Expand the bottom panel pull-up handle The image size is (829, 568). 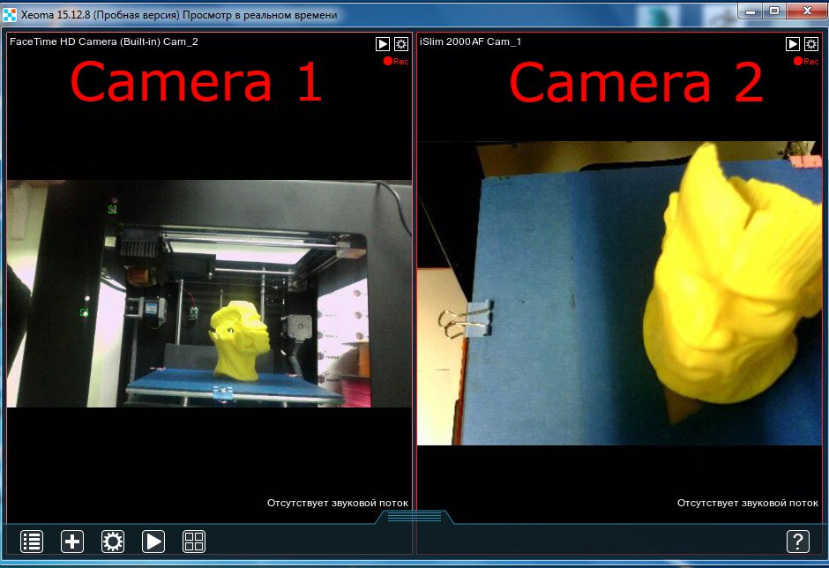[414, 517]
